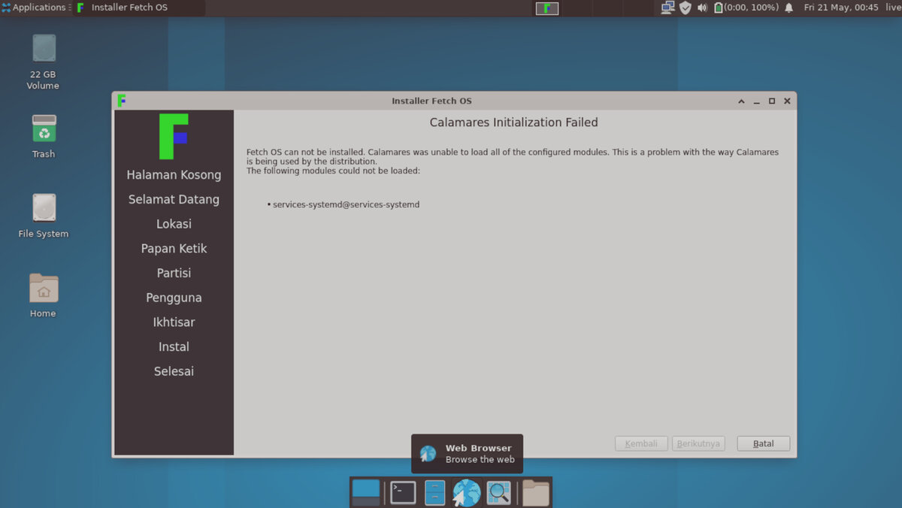The height and width of the screenshot is (508, 902).
Task: Select Selamat Datang step in sidebar
Action: (x=174, y=200)
